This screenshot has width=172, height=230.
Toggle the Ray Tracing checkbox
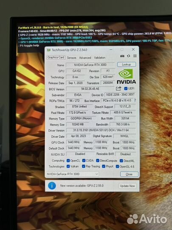84,166
